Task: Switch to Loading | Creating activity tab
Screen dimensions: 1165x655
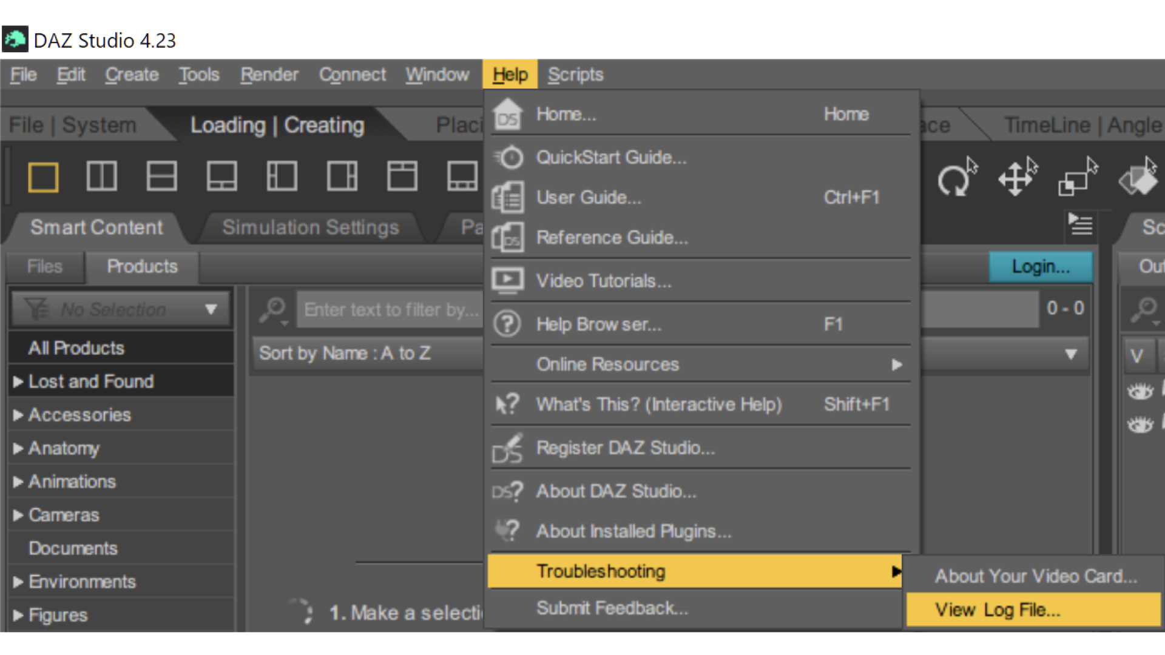Action: [277, 125]
